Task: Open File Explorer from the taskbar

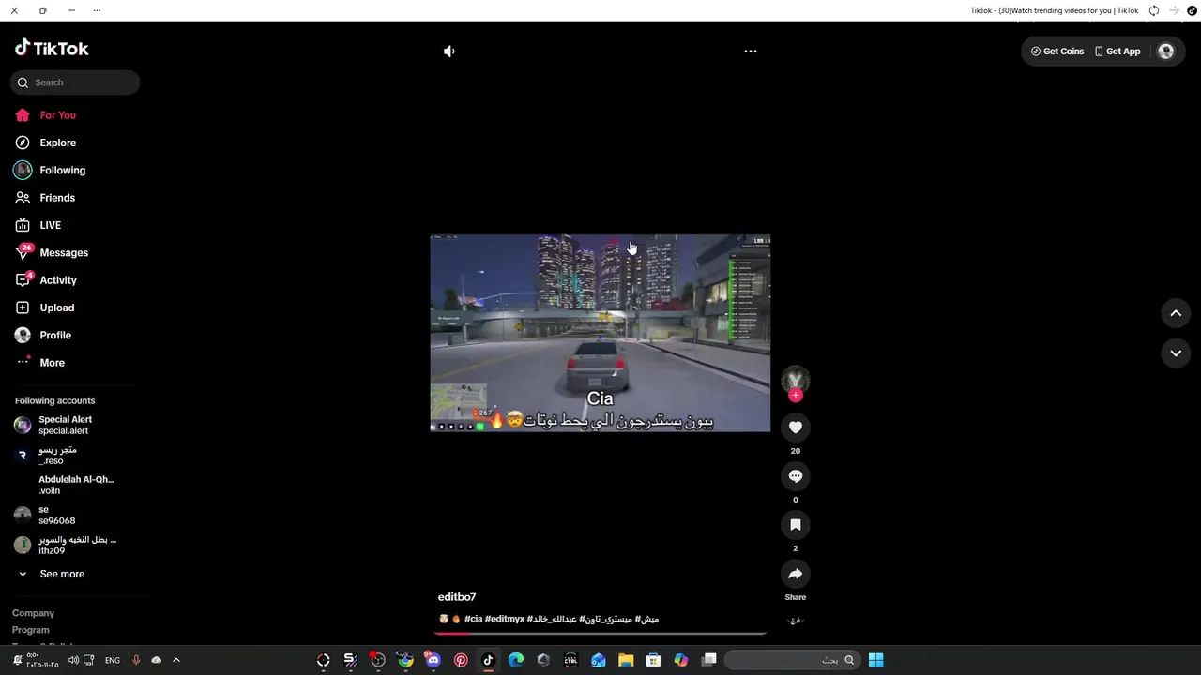Action: click(626, 660)
